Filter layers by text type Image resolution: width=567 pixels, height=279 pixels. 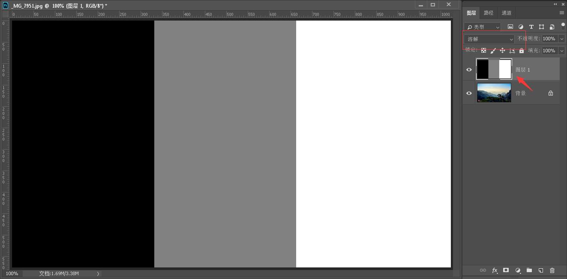pyautogui.click(x=531, y=27)
